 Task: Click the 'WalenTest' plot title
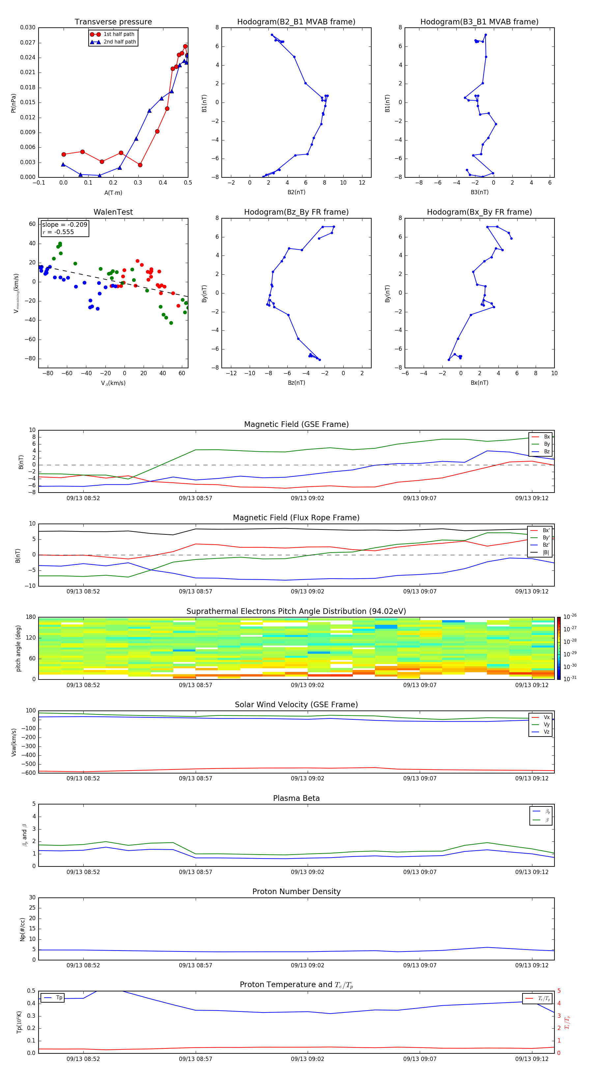coord(113,212)
